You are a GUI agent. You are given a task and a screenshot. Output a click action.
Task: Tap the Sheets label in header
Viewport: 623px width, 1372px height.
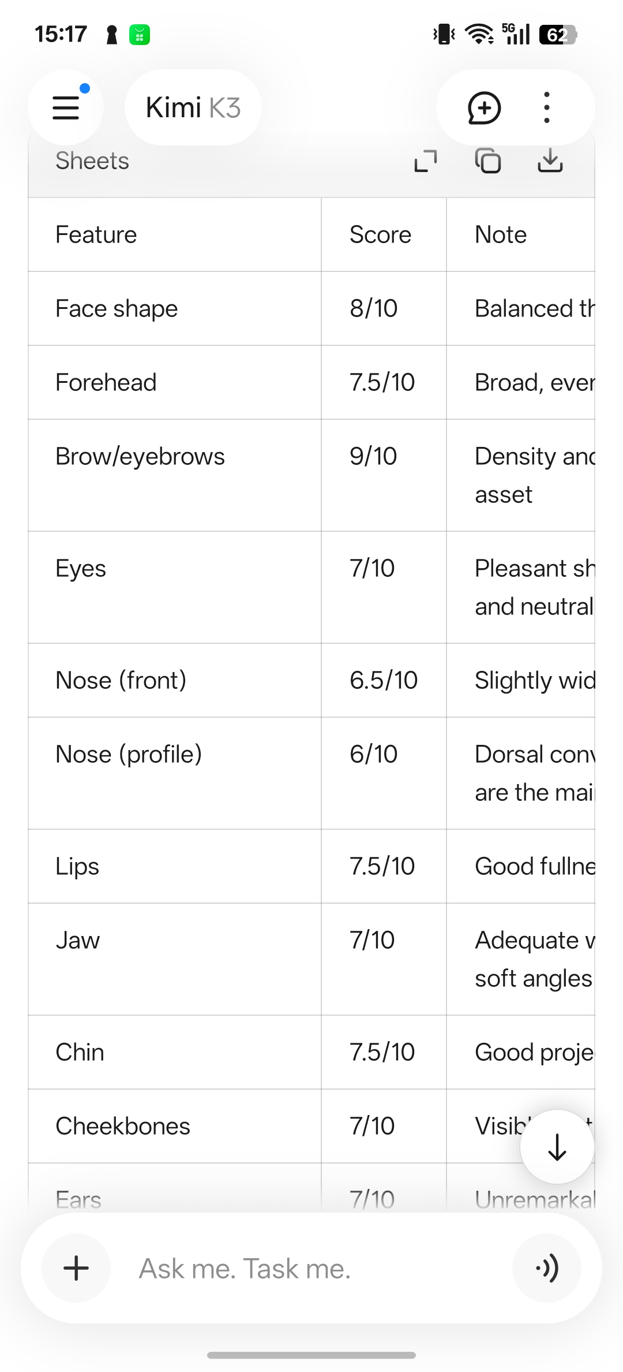pyautogui.click(x=92, y=161)
